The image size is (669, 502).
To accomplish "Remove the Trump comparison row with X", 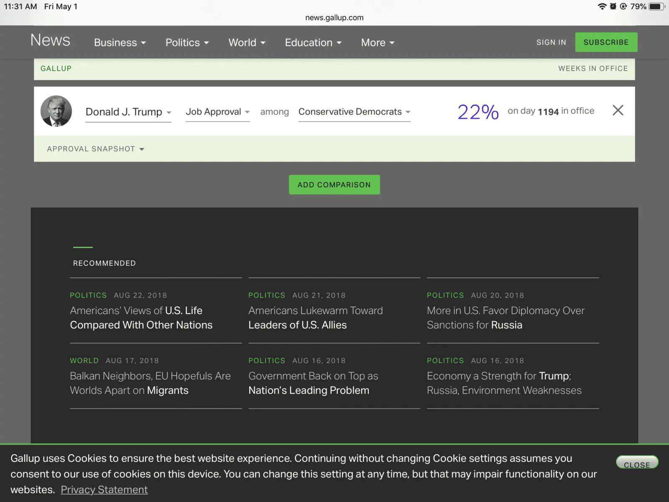I will pos(618,110).
